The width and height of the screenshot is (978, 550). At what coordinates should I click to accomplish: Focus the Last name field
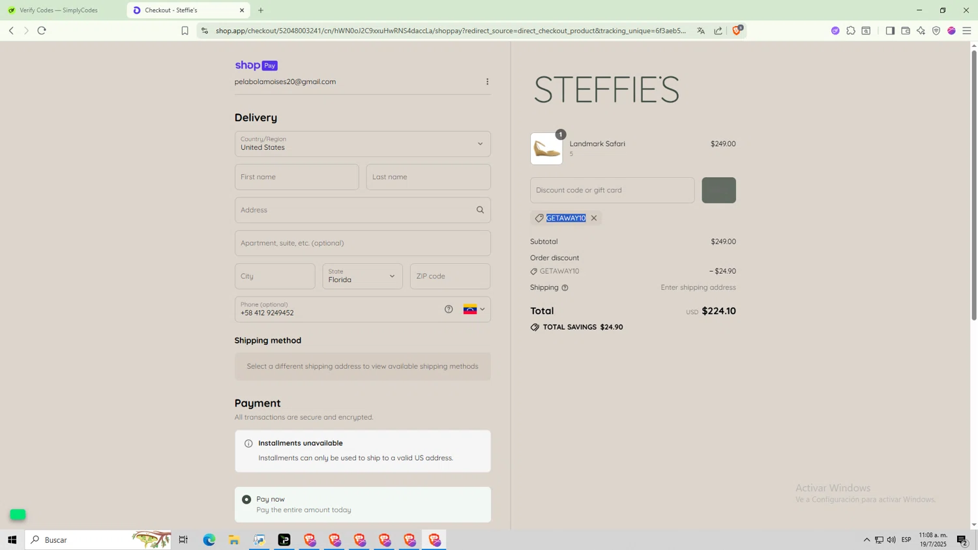point(428,177)
